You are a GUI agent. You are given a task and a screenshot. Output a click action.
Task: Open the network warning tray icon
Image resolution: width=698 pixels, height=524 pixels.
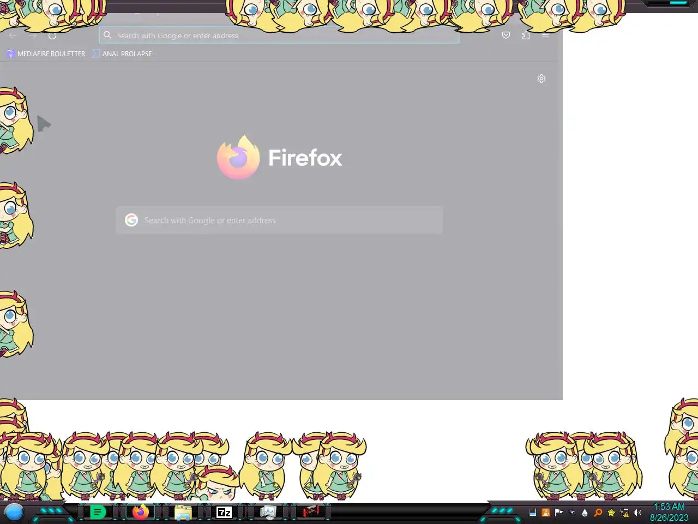coord(624,513)
